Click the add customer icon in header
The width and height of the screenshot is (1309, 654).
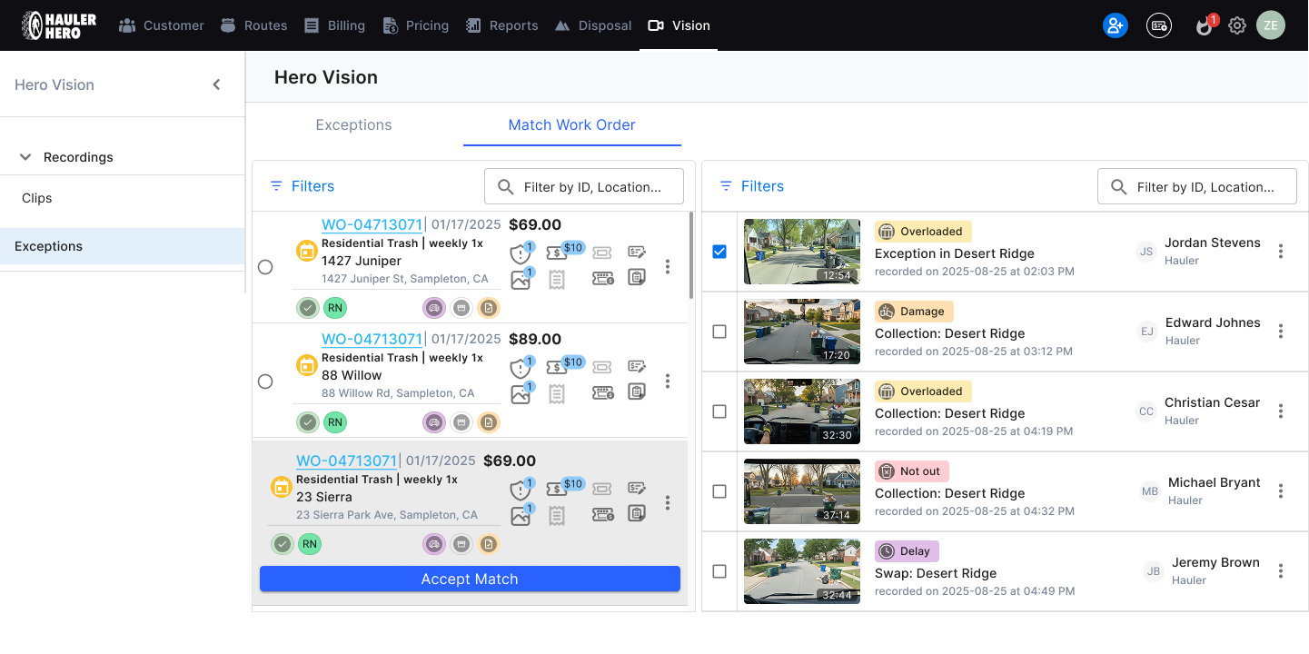pyautogui.click(x=1115, y=25)
